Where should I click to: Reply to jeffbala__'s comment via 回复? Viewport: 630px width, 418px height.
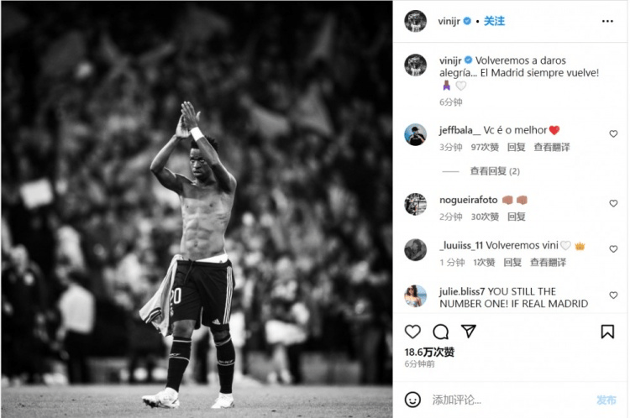[517, 148]
